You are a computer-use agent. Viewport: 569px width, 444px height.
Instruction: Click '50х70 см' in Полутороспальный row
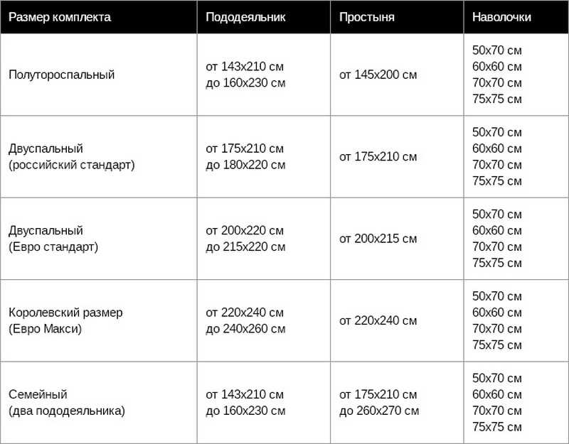click(x=496, y=50)
